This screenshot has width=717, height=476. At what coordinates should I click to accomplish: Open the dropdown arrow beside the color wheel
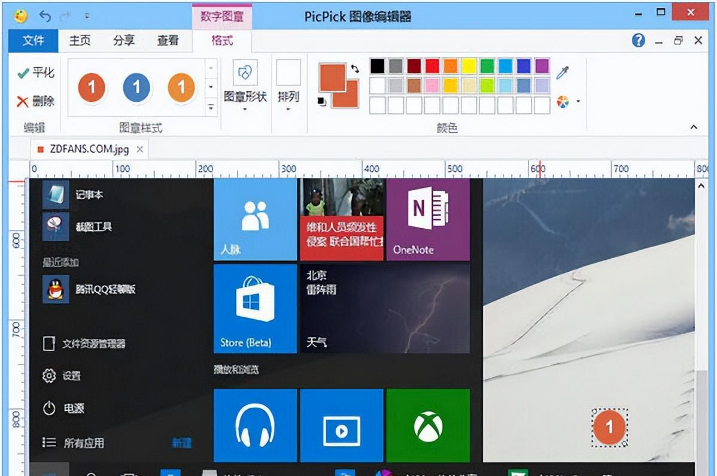click(578, 102)
